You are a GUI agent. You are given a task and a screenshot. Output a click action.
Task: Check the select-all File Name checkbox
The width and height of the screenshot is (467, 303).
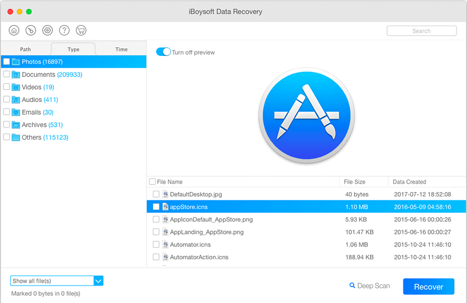tap(152, 181)
